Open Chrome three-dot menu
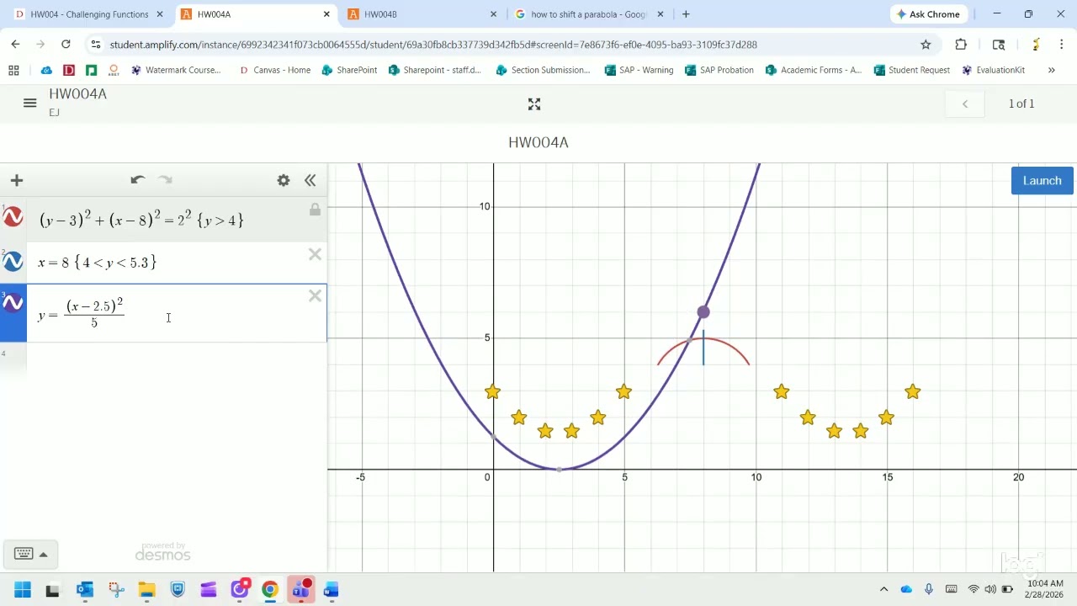This screenshot has height=606, width=1077. [1062, 45]
